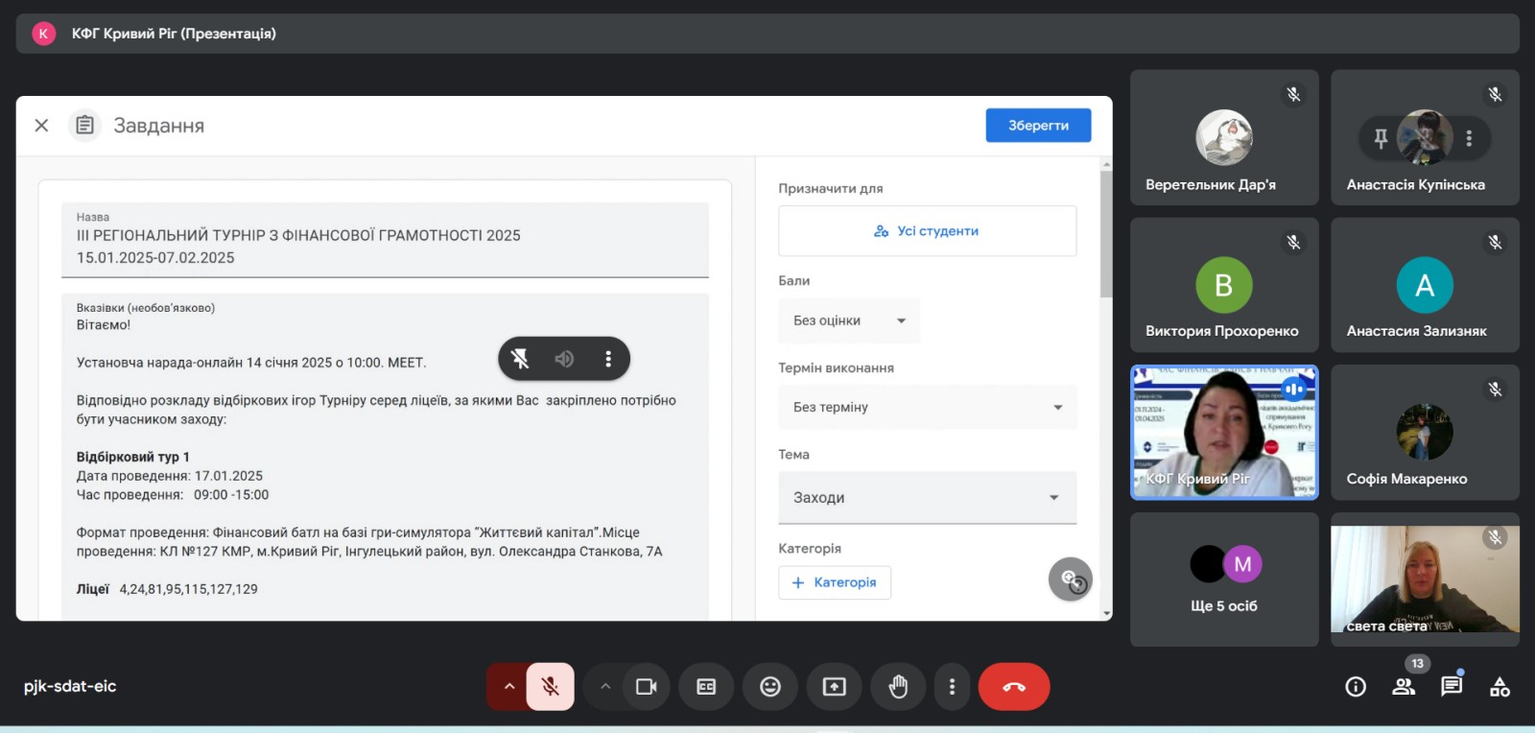Open chat with everyone icon
Screen dimensions: 1535x733
pos(1452,687)
